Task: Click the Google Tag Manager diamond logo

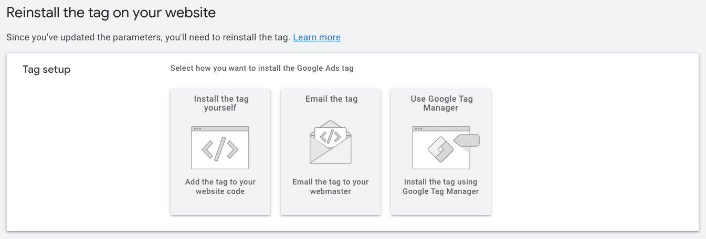Action: point(440,150)
